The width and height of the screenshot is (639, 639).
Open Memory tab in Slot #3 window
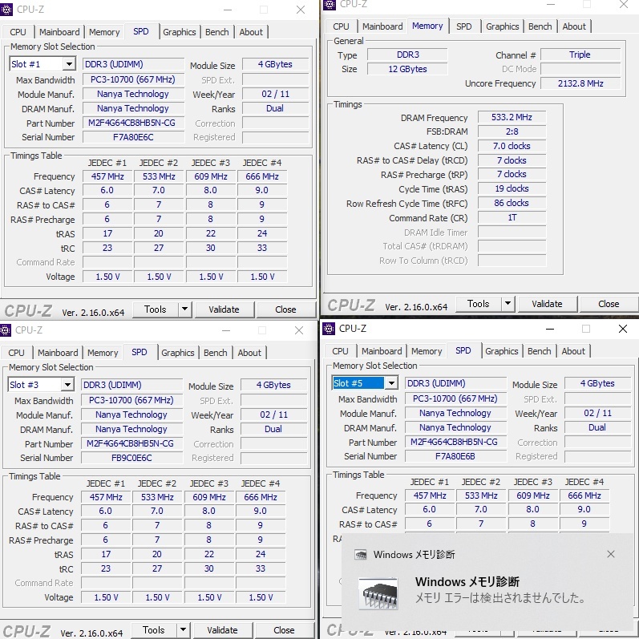coord(103,353)
